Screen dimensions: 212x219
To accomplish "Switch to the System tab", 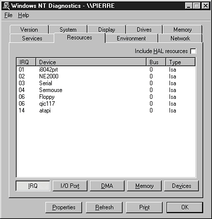I will (x=68, y=30).
